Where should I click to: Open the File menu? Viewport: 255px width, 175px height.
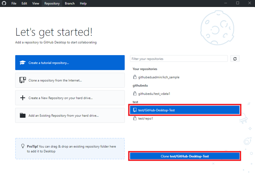click(14, 3)
